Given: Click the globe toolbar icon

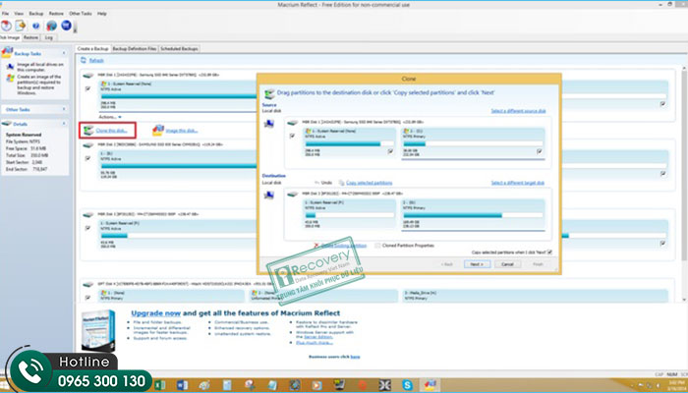Looking at the screenshot, I should [x=52, y=26].
